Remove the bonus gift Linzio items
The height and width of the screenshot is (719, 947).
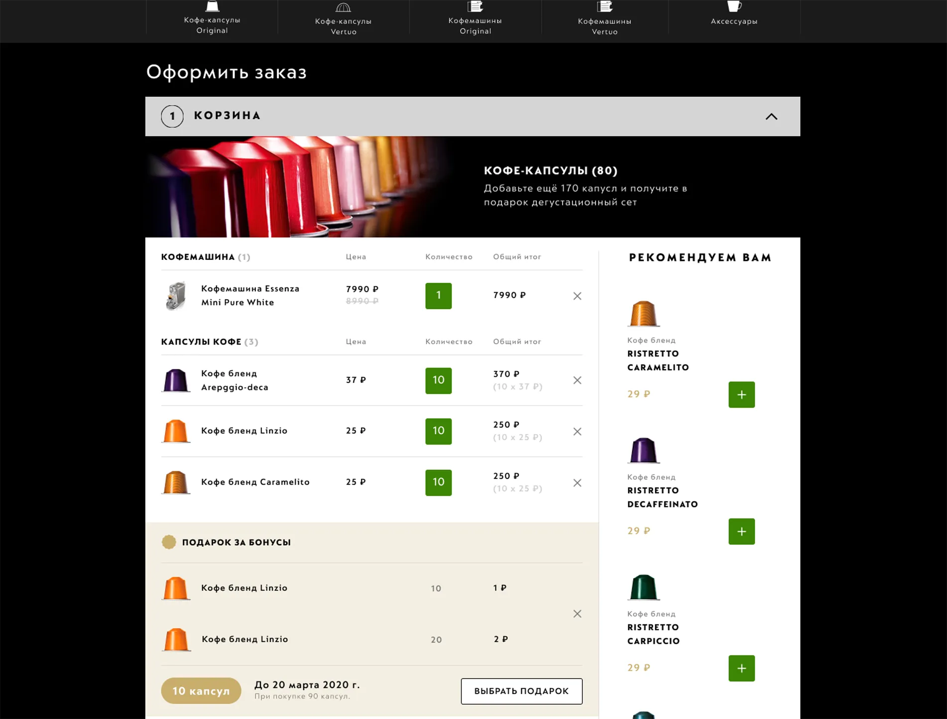[577, 614]
